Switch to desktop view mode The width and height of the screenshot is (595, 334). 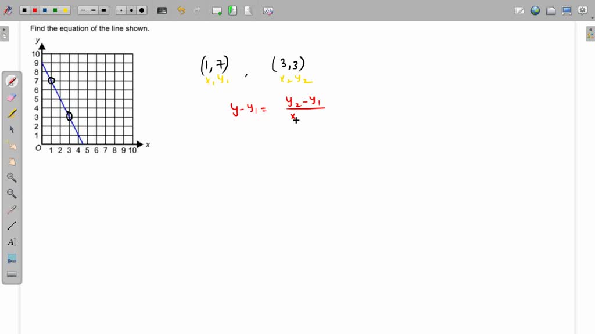click(566, 10)
